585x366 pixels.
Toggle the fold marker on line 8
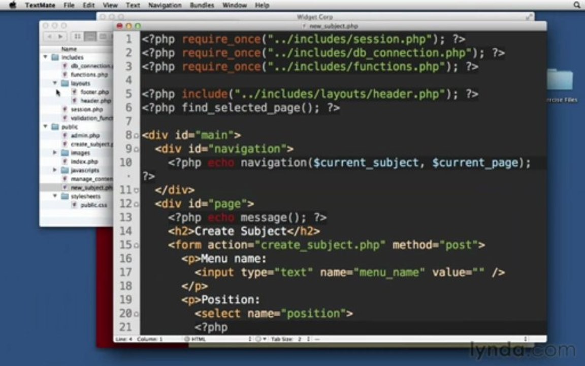click(x=136, y=136)
